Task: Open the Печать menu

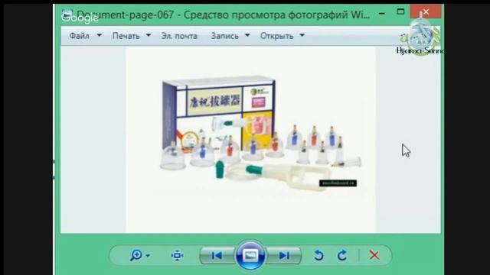Action: 126,36
